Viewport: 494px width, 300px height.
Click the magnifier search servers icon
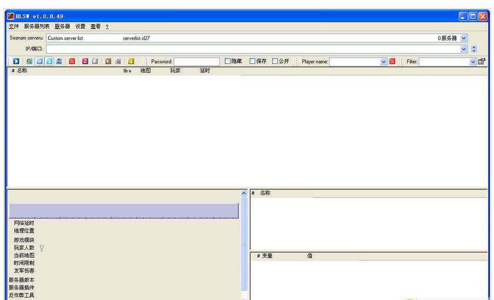29,61
